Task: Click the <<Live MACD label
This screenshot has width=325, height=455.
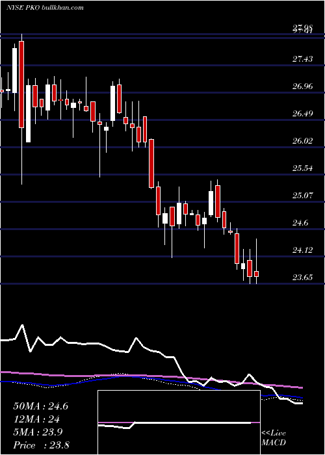Action: pos(274,438)
